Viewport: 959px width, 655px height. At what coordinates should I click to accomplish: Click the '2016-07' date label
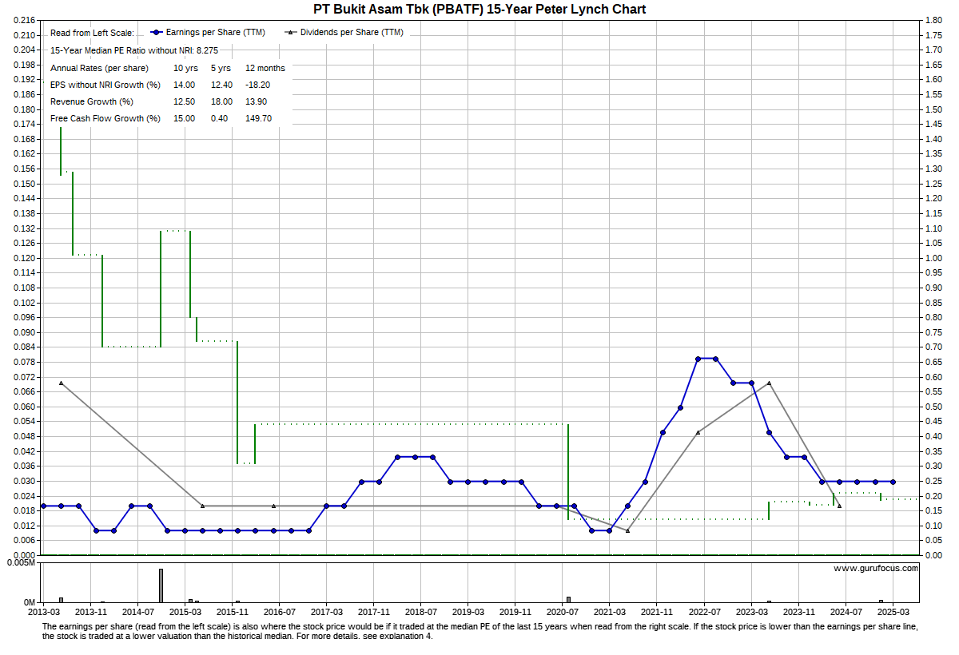tap(279, 611)
